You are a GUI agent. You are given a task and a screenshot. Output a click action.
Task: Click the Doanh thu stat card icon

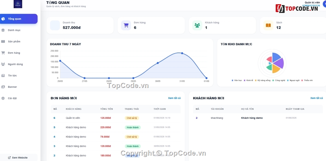tap(55, 25)
